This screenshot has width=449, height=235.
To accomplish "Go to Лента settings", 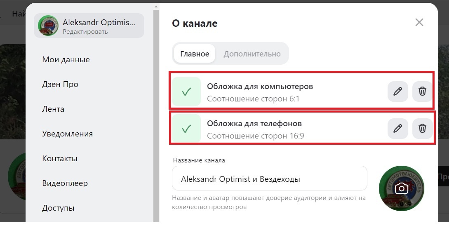I will point(53,109).
